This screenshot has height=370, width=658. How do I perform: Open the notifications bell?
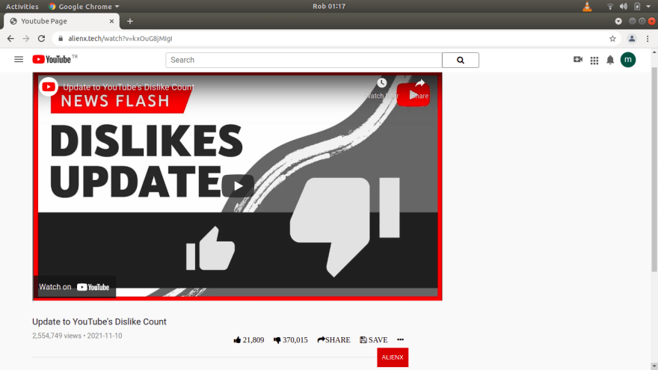point(610,60)
